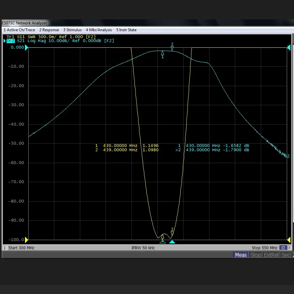Click marker 2 triangle at top of graph

tap(172, 48)
